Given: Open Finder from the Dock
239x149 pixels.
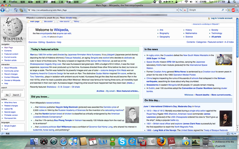Looking at the screenshot, I should [34, 142].
